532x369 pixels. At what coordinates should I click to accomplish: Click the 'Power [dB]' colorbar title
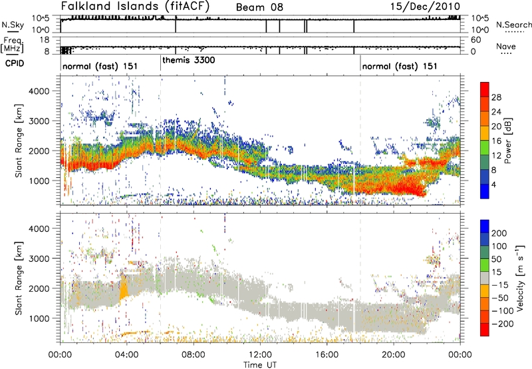pyautogui.click(x=507, y=141)
